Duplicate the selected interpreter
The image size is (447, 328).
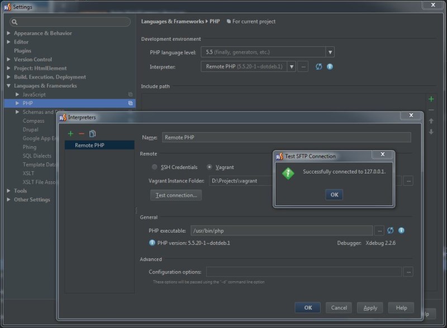coord(93,133)
